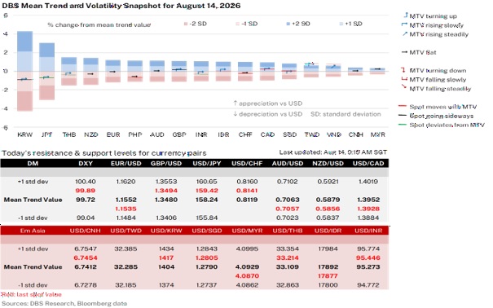Click the USD/KRW column header
This screenshot has height=308, width=493.
coord(166,231)
